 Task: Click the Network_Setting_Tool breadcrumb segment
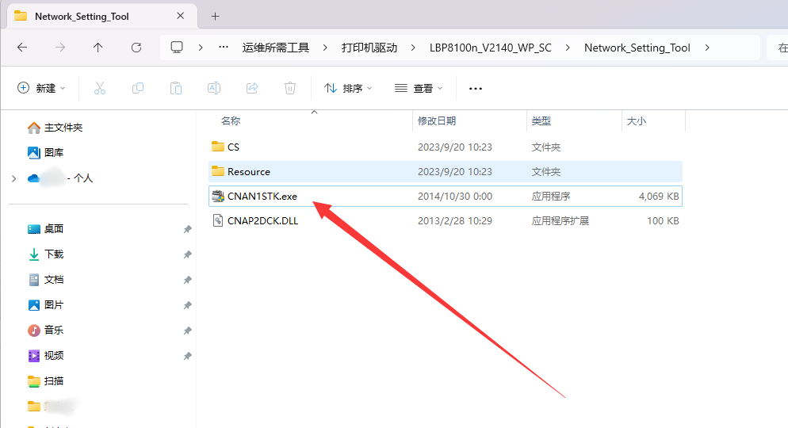pyautogui.click(x=637, y=48)
